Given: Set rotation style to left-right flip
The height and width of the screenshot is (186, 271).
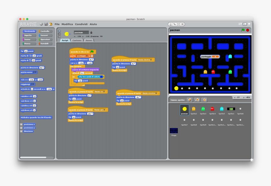Looking at the screenshot, I should (59, 34).
